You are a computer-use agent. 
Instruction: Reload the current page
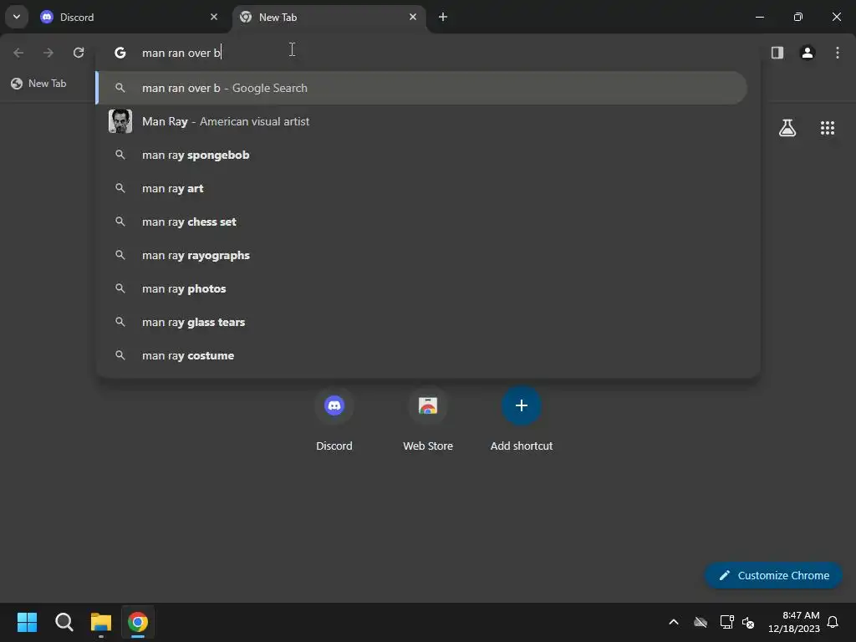coord(79,53)
